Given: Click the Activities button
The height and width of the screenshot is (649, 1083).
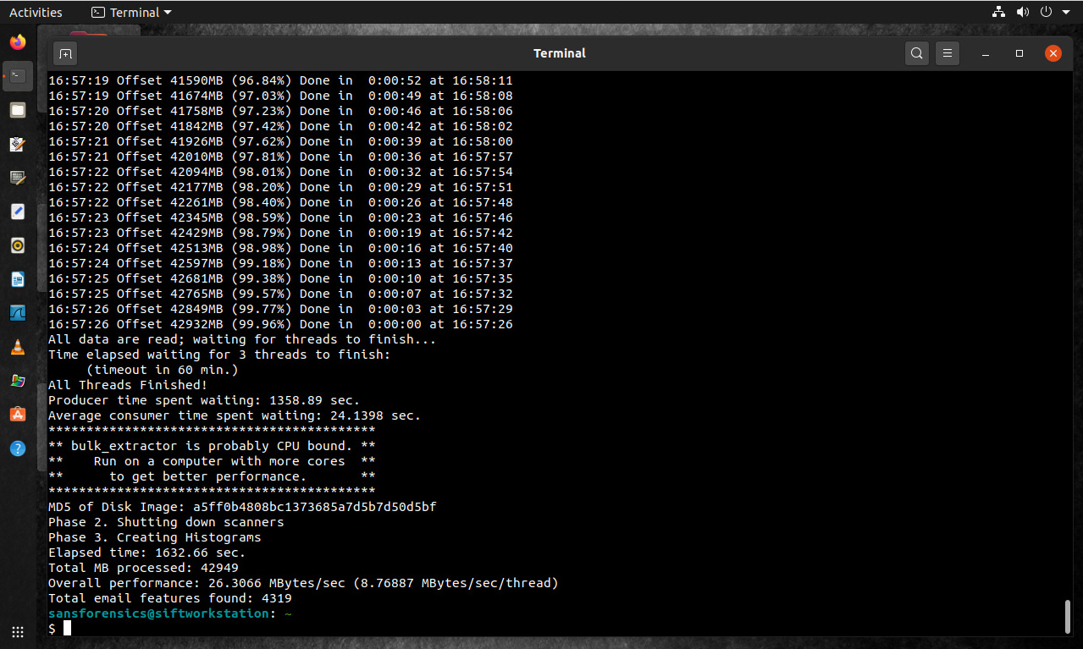Looking at the screenshot, I should pyautogui.click(x=36, y=12).
